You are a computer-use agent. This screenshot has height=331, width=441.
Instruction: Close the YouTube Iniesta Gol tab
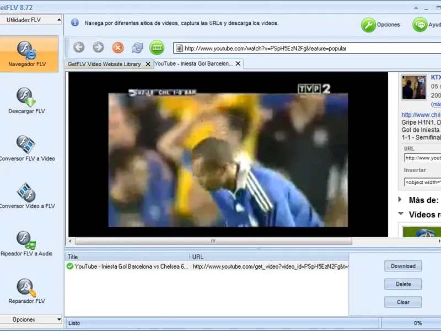click(238, 63)
